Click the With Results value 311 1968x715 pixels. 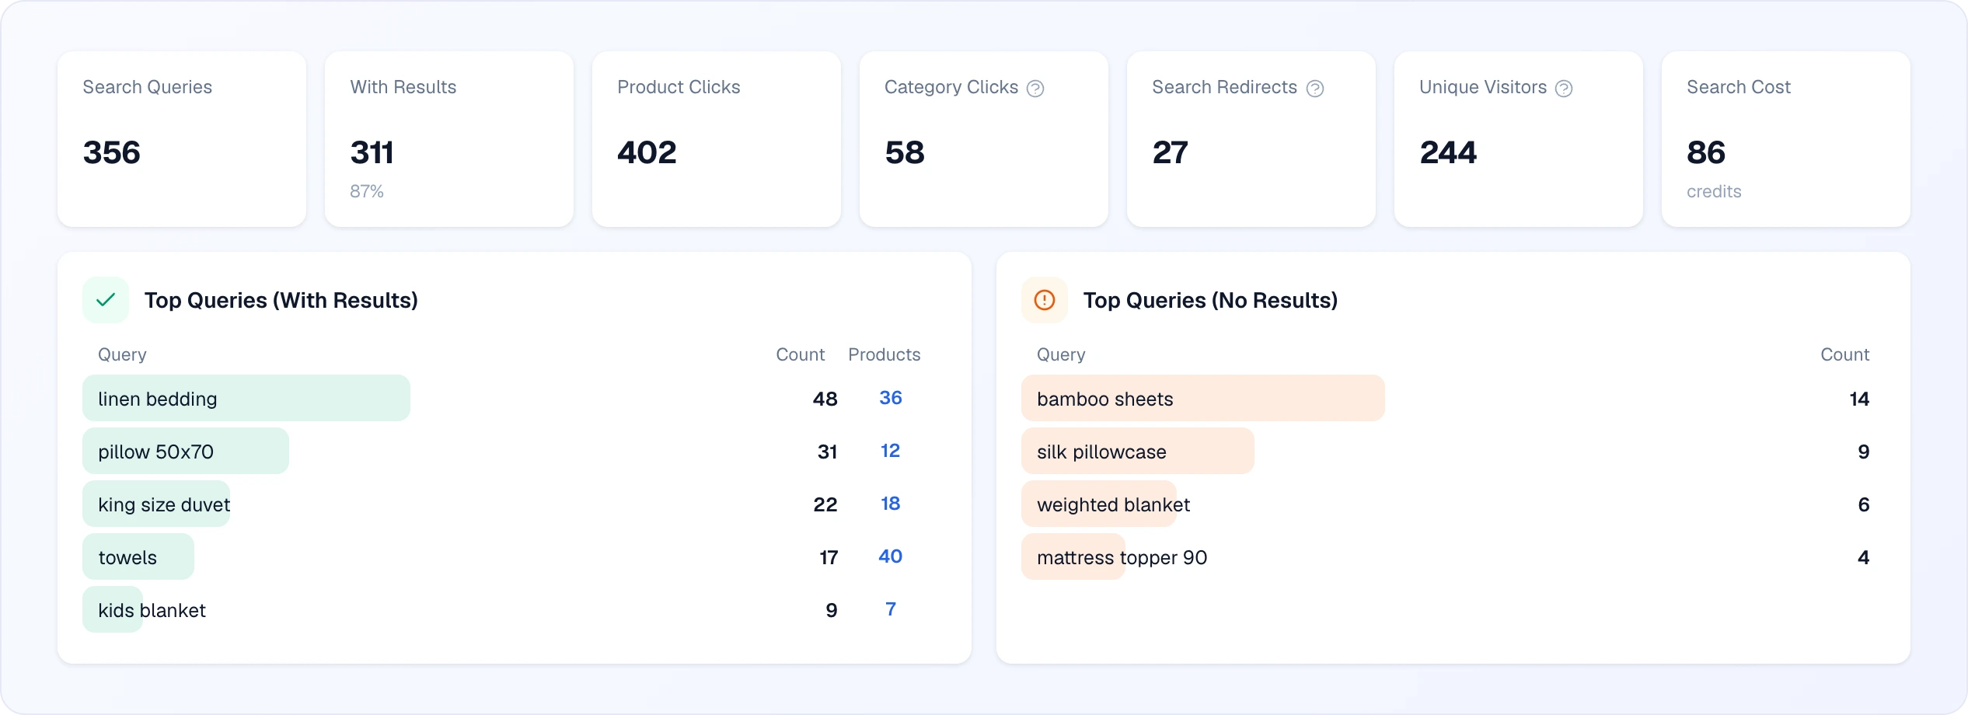[372, 152]
